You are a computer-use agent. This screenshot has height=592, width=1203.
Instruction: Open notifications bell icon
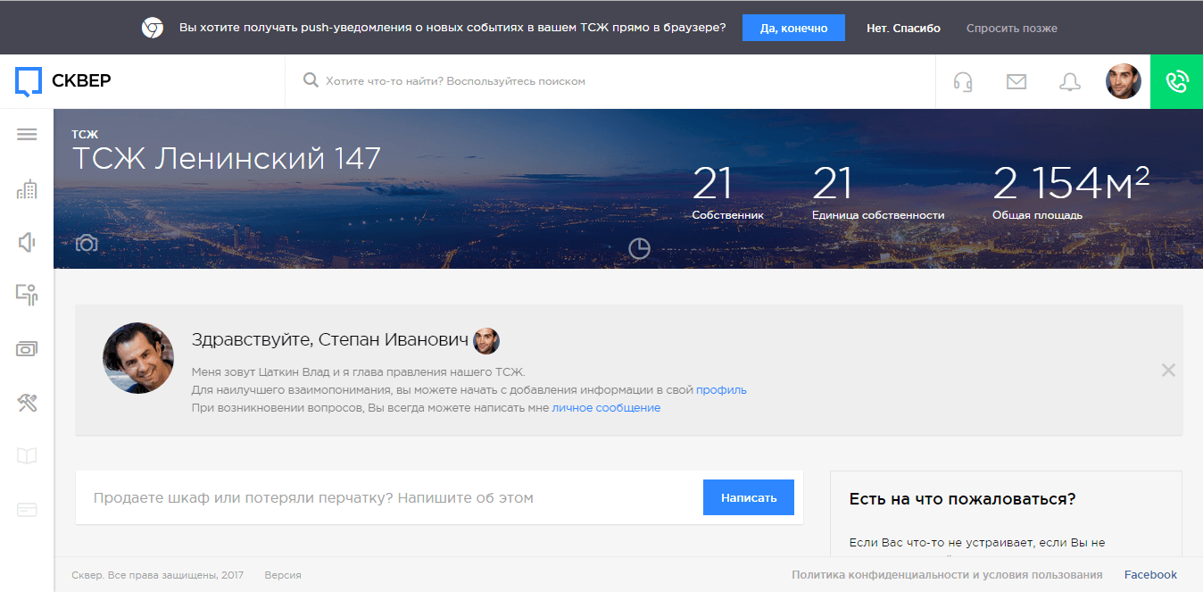[1069, 82]
